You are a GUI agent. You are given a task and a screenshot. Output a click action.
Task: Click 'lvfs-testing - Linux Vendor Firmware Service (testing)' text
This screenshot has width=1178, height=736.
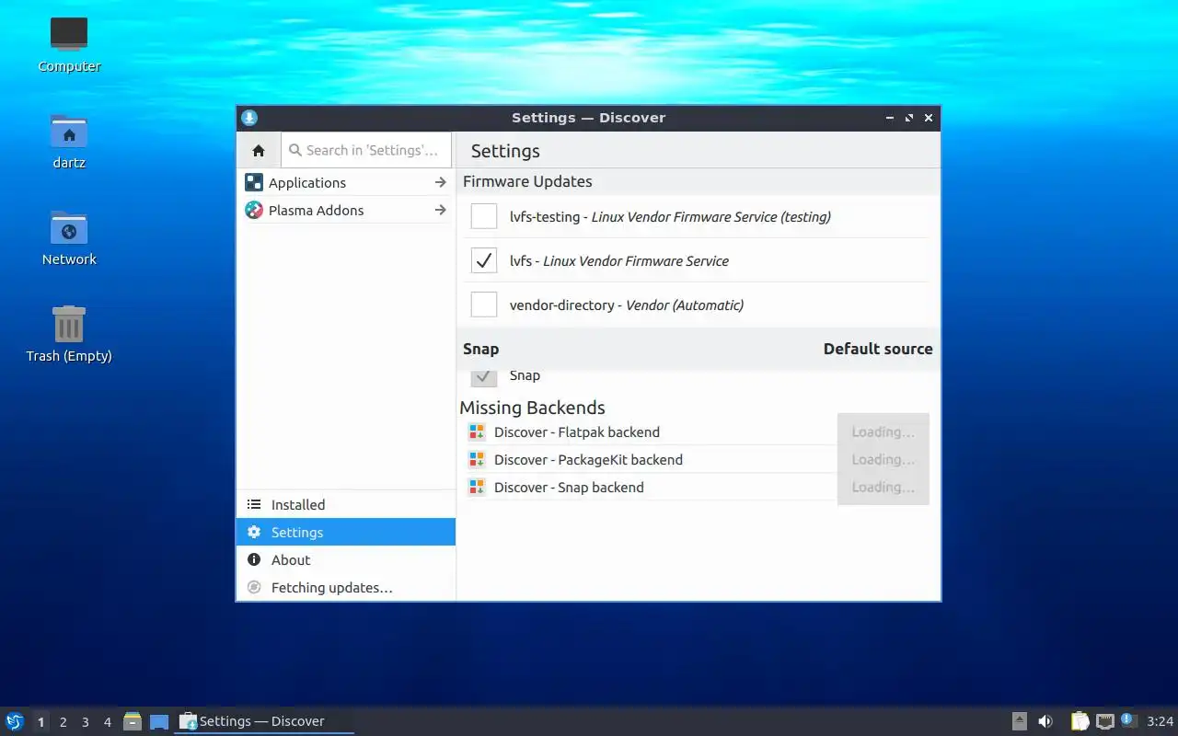pyautogui.click(x=670, y=216)
